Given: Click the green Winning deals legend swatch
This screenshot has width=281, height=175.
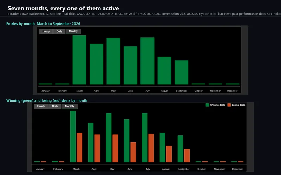Looking at the screenshot, I should pos(207,105).
